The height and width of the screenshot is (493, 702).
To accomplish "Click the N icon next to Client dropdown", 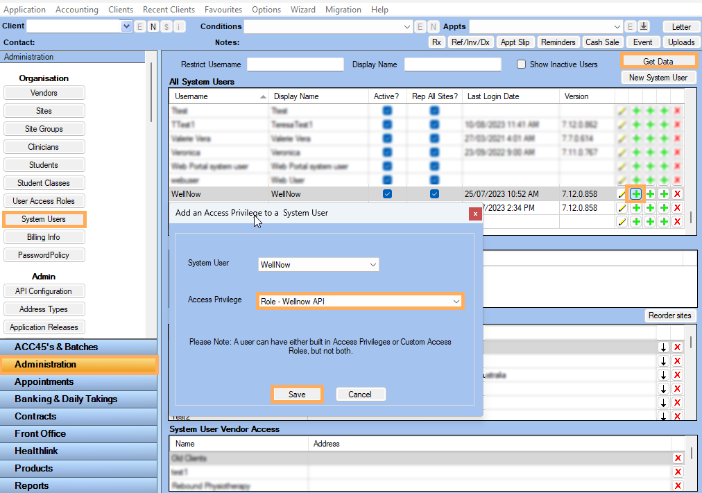I will point(153,26).
